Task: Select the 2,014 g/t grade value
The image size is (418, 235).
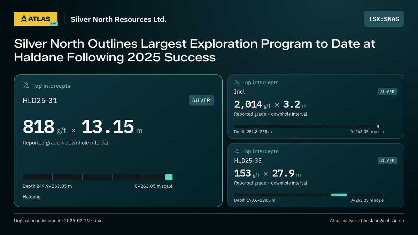Action: tap(252, 104)
